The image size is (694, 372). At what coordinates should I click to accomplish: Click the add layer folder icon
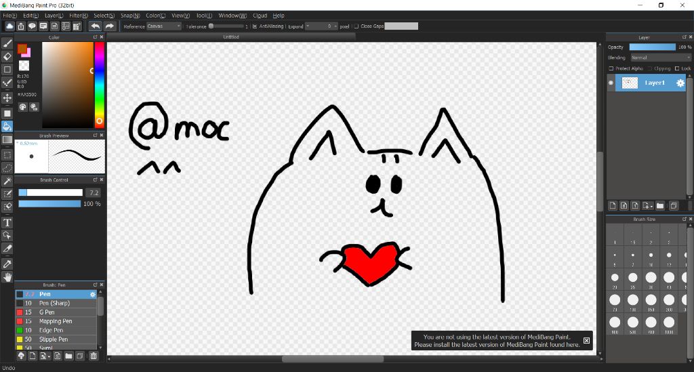(x=660, y=206)
